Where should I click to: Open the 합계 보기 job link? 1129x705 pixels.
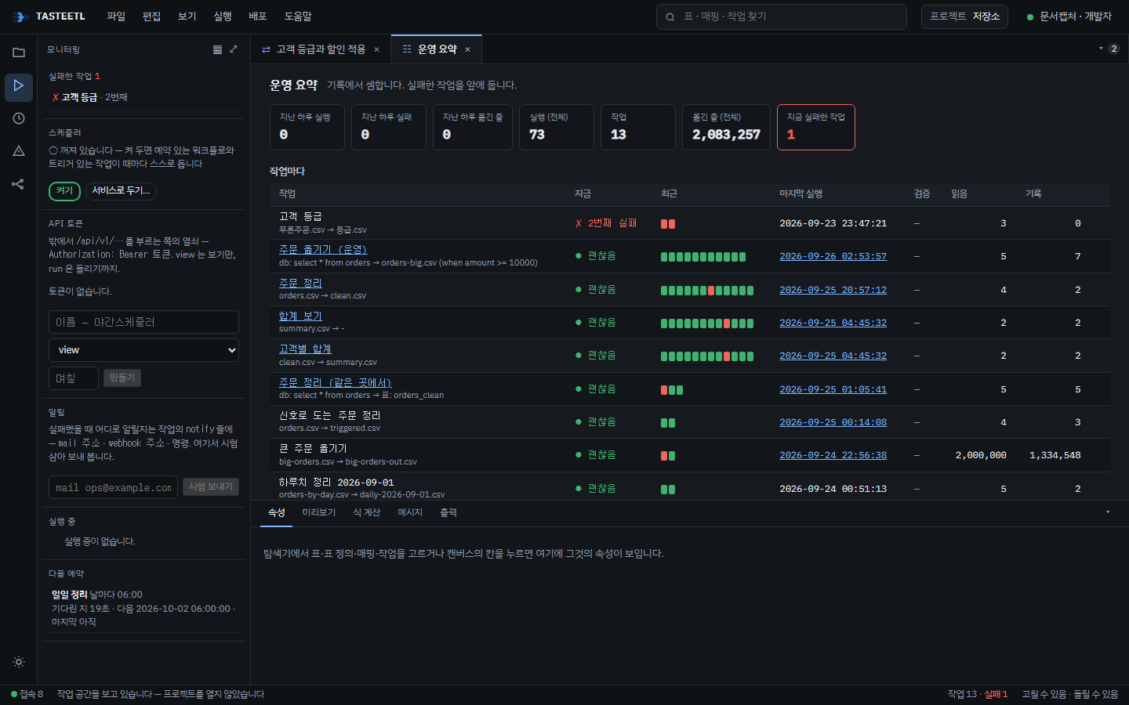300,316
